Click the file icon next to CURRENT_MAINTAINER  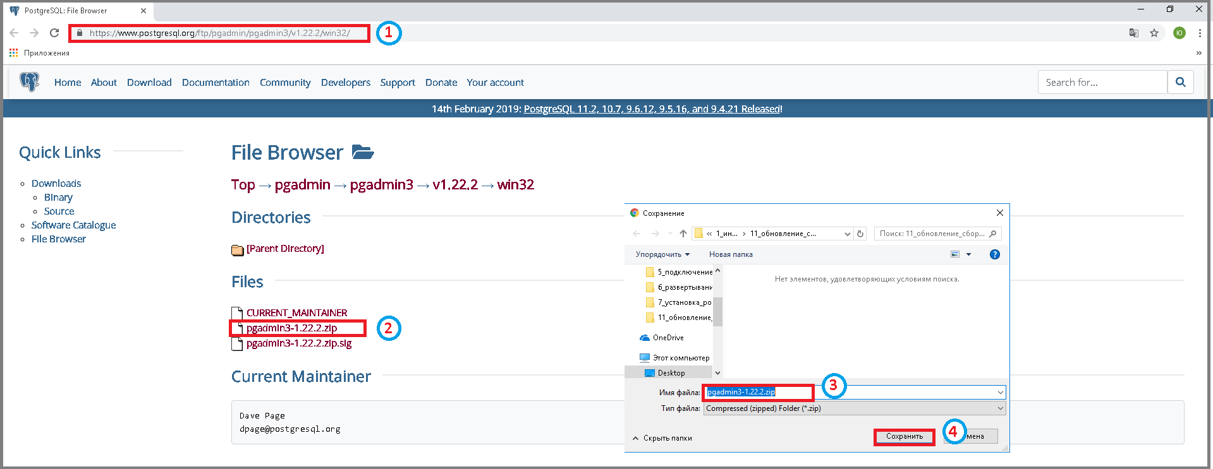coord(237,313)
